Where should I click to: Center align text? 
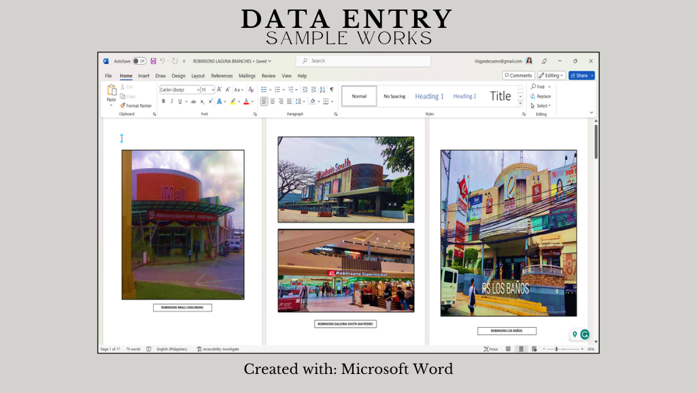pos(273,102)
